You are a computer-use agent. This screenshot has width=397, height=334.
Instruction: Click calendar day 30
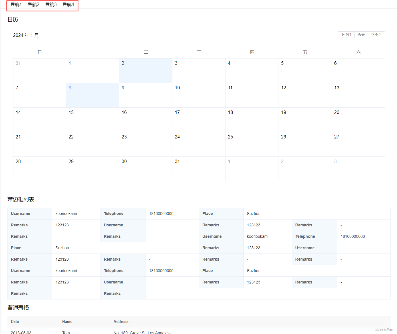point(146,169)
